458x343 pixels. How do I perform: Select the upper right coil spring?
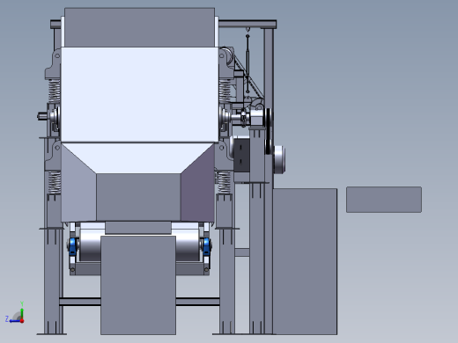pos(225,91)
